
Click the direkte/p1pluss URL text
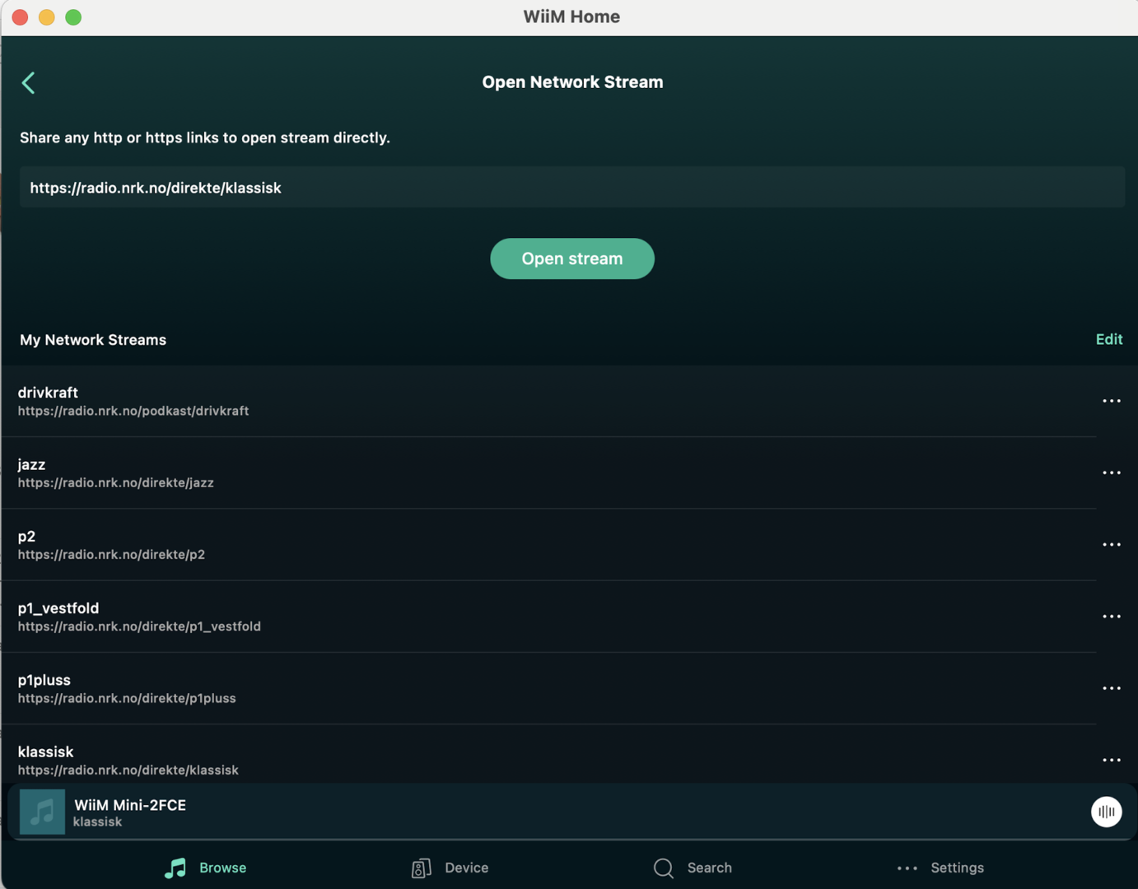pos(127,698)
